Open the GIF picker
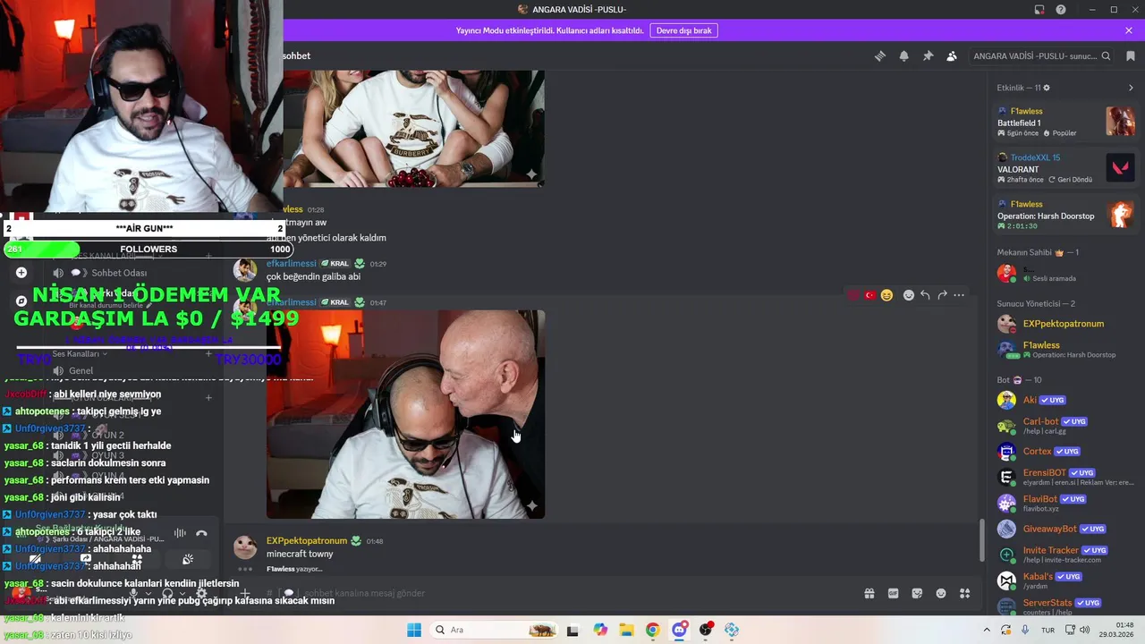 (893, 593)
